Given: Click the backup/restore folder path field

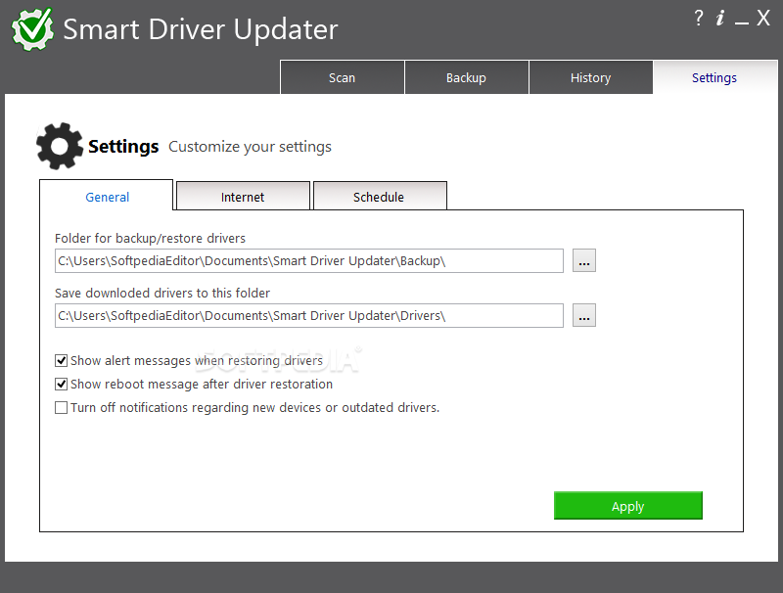Looking at the screenshot, I should click(x=309, y=260).
